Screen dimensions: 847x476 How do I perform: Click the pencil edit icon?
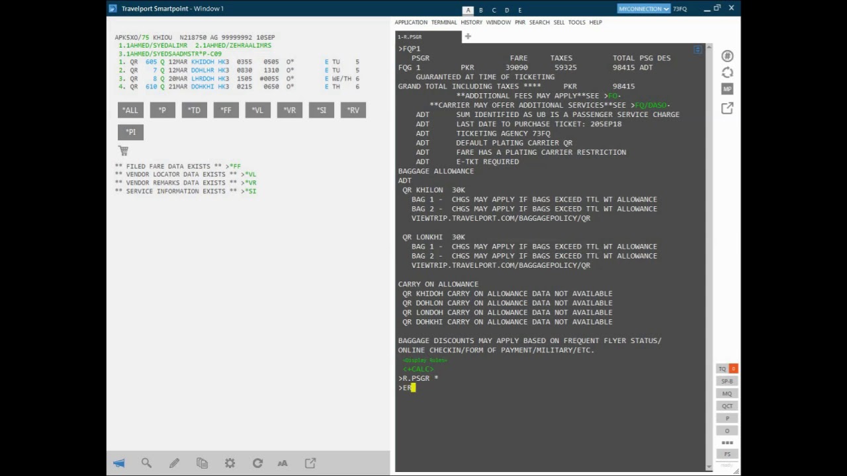[174, 463]
